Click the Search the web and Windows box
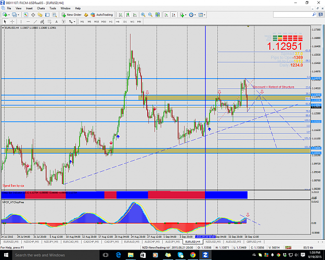 click(x=55, y=255)
